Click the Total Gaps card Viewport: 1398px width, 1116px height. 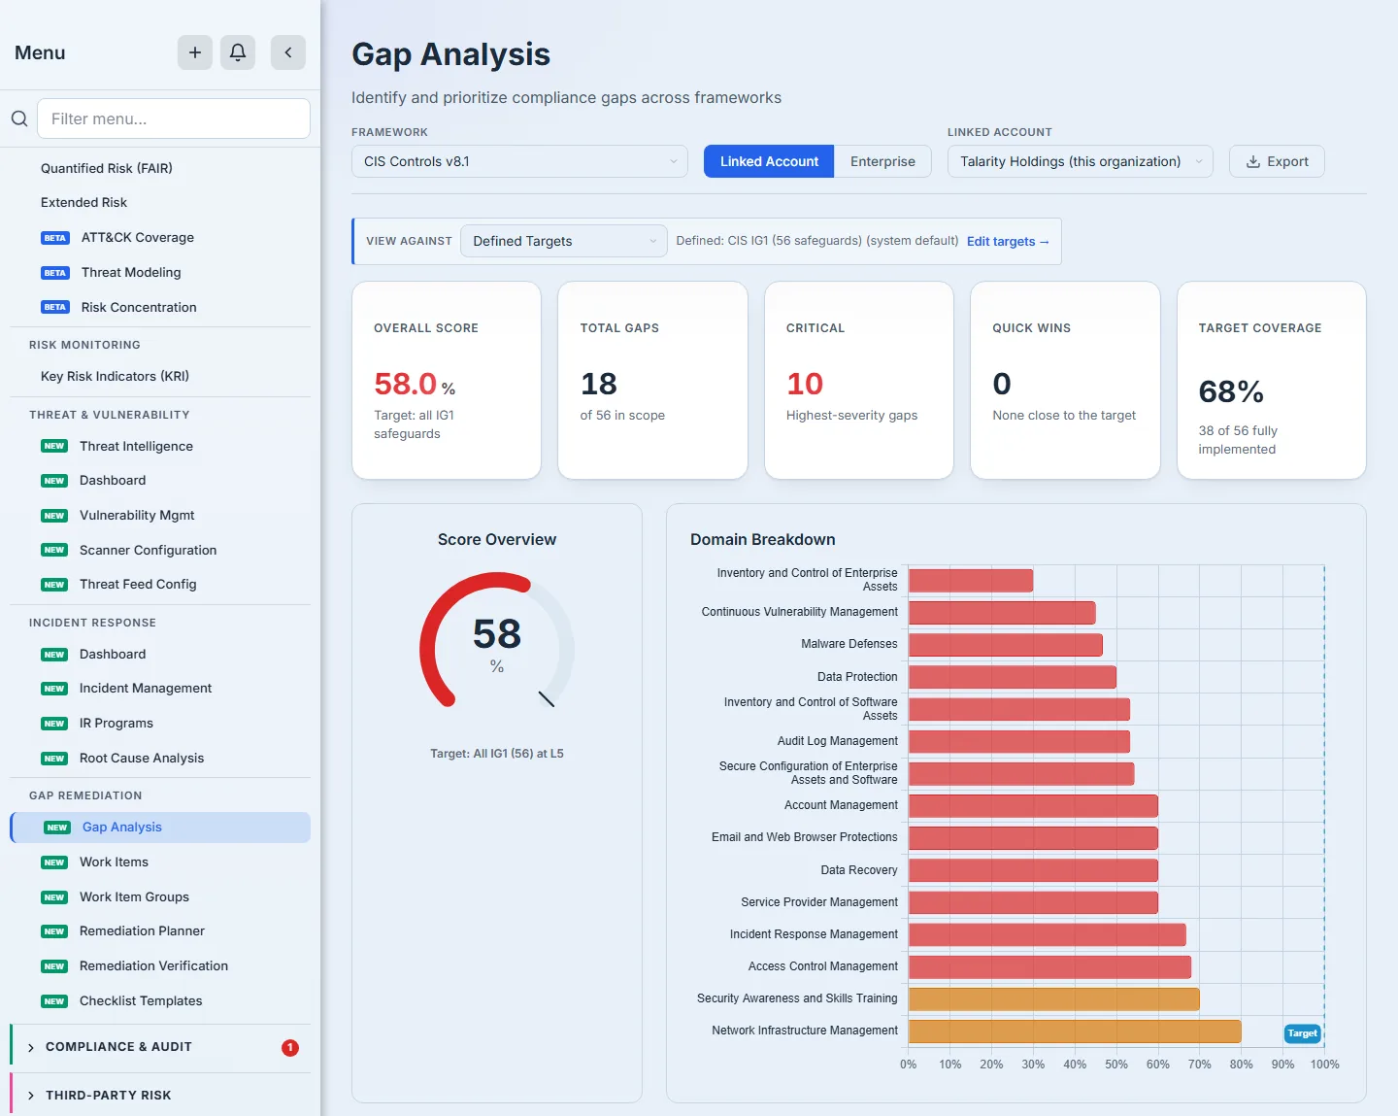tap(652, 380)
